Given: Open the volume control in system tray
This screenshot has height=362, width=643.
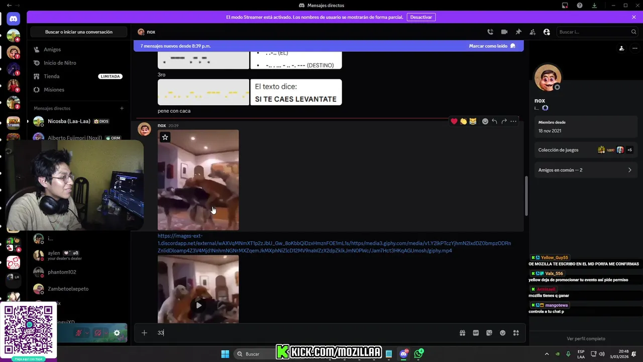Looking at the screenshot, I should [x=602, y=354].
